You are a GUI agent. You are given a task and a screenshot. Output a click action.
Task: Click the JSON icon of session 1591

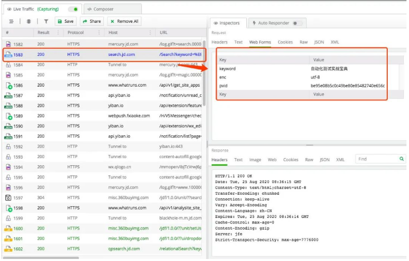(x=8, y=136)
